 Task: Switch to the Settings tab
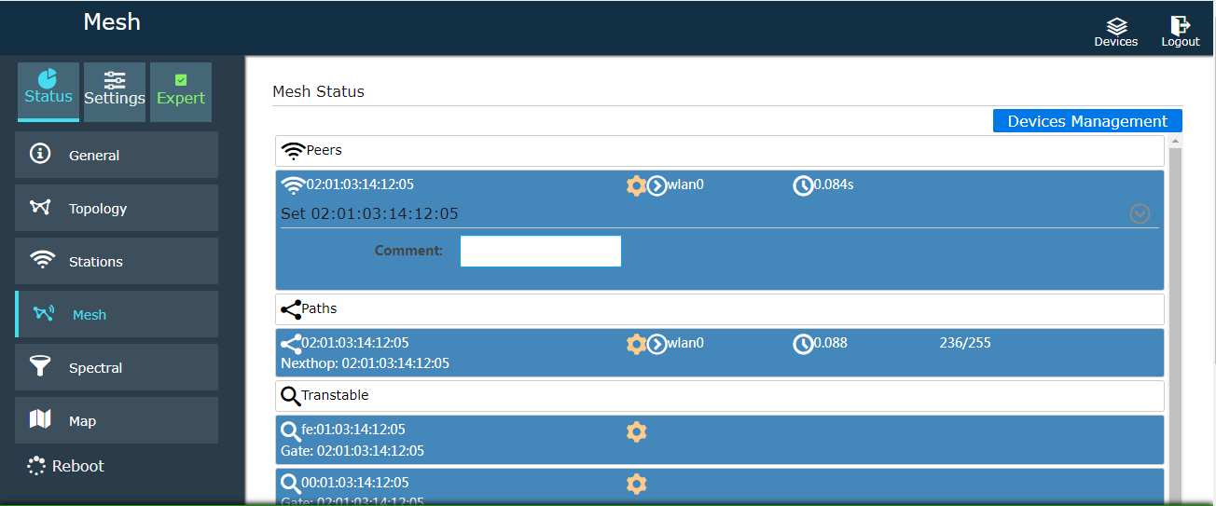coord(115,91)
